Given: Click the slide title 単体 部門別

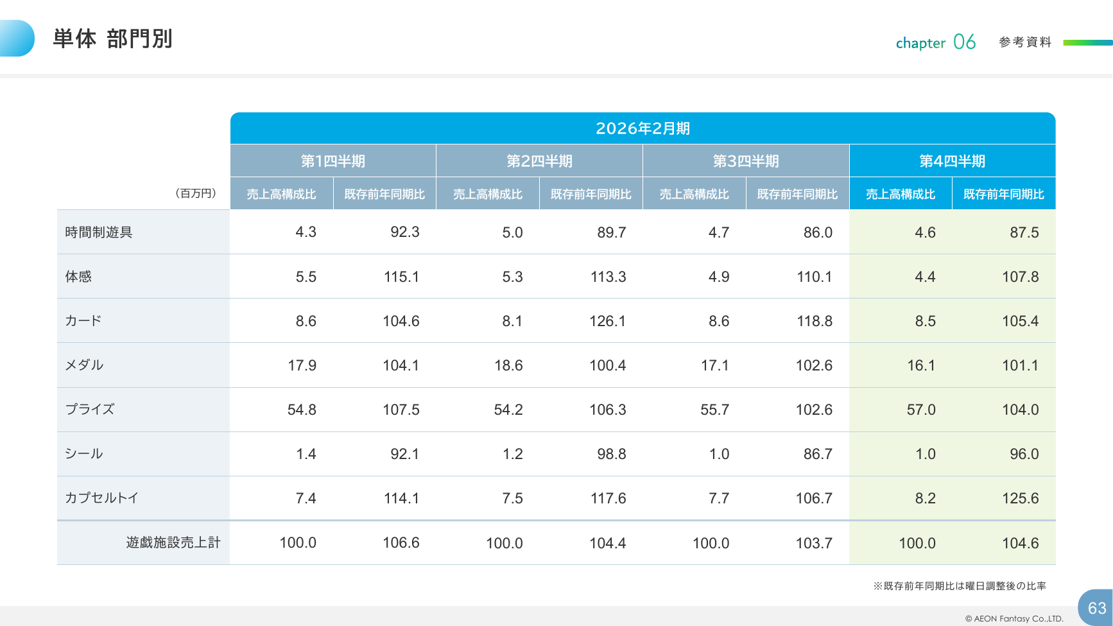Looking at the screenshot, I should coord(112,39).
